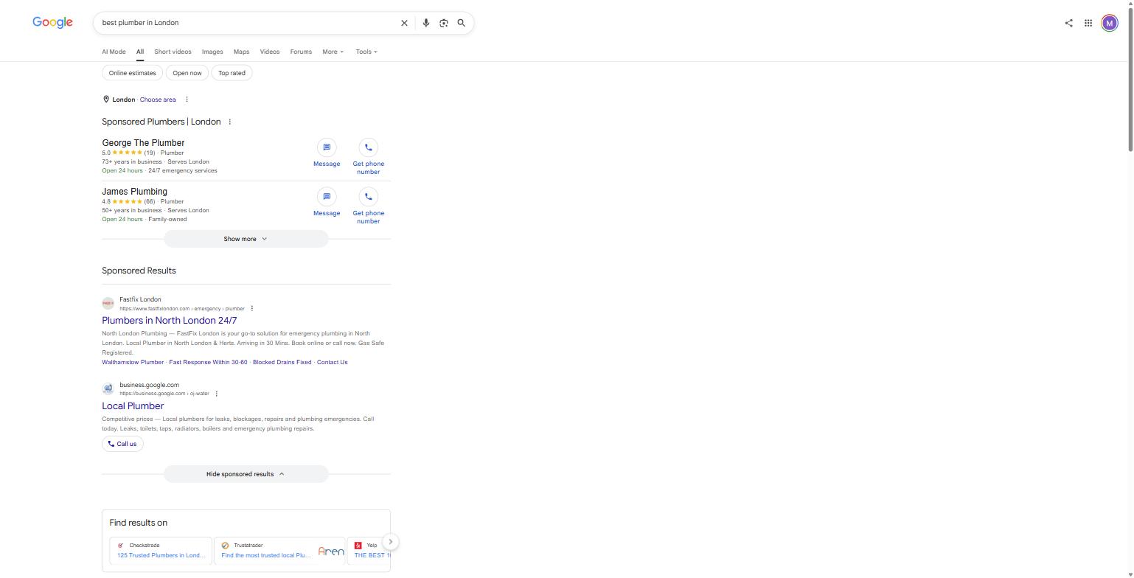Image resolution: width=1134 pixels, height=578 pixels.
Task: Open the Yelp results card
Action: coord(369,551)
